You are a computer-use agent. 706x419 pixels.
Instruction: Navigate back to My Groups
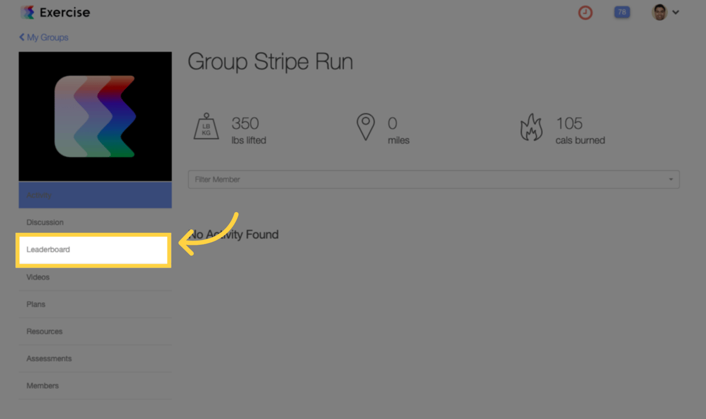pyautogui.click(x=48, y=37)
